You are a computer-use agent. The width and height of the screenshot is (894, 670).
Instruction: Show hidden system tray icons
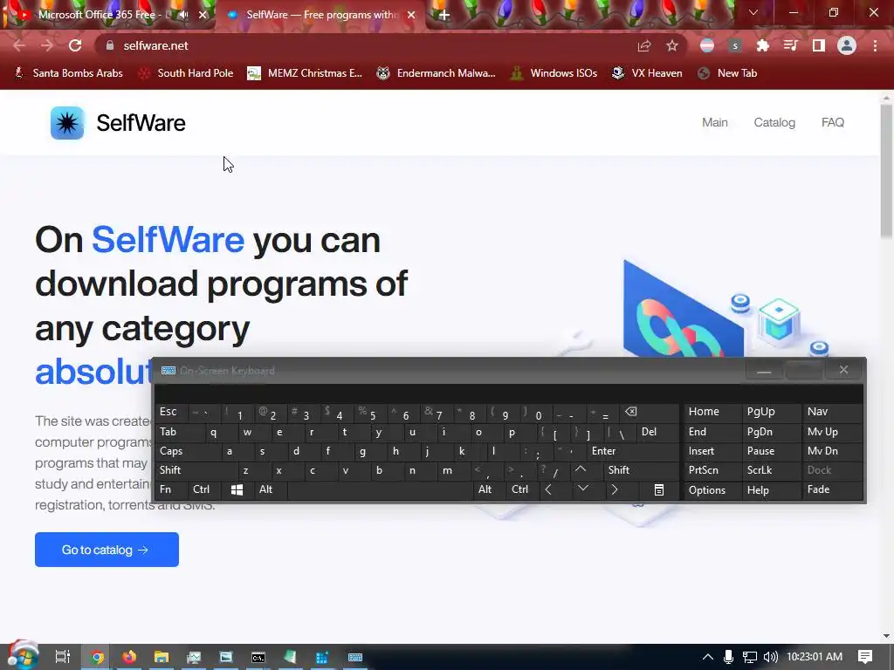coord(707,657)
